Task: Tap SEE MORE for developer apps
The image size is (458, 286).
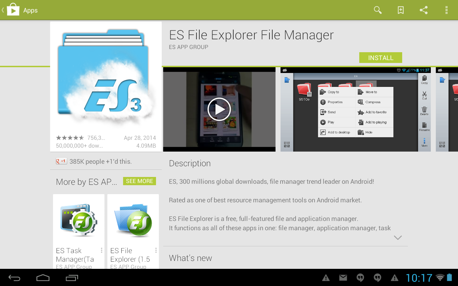Action: coord(139,181)
